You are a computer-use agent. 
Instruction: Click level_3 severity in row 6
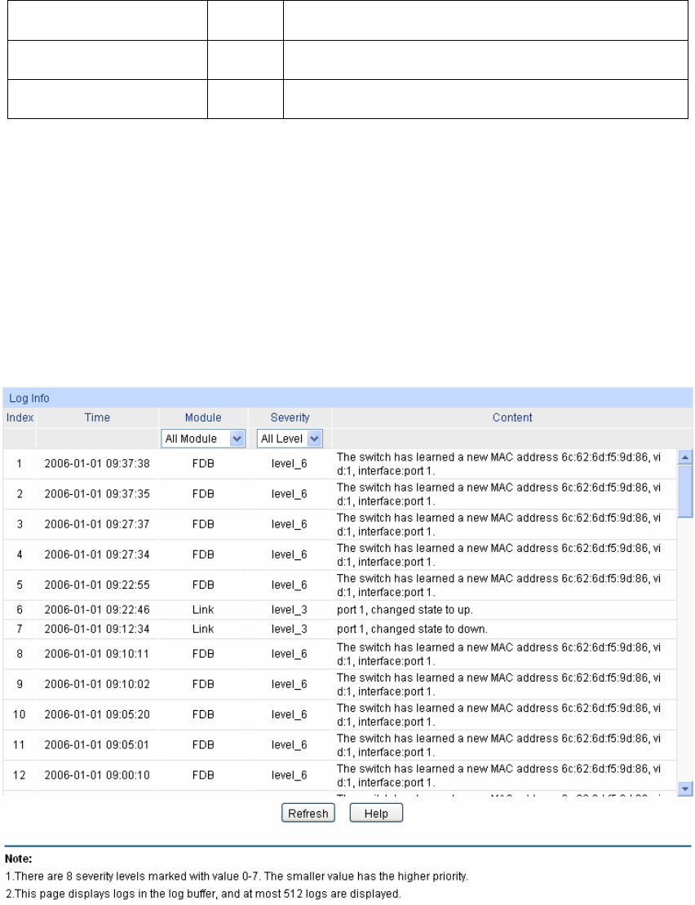pos(290,610)
